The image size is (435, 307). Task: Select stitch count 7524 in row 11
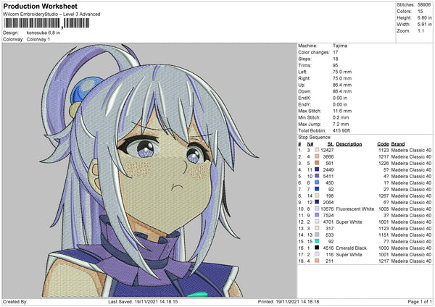(x=328, y=215)
